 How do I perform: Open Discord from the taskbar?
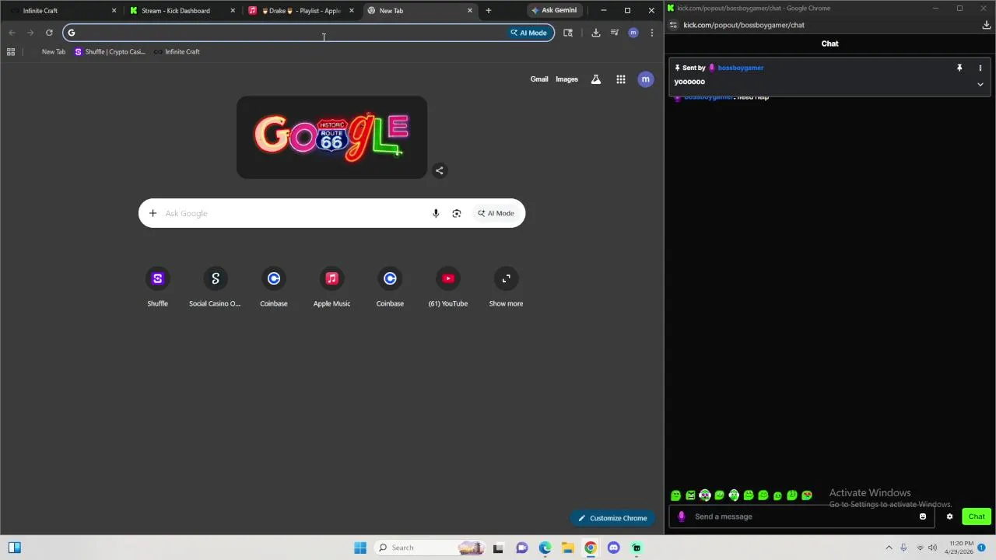click(x=613, y=548)
